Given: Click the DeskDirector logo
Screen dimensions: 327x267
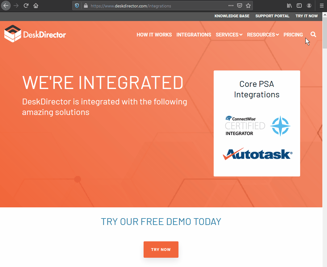Looking at the screenshot, I should [x=35, y=34].
